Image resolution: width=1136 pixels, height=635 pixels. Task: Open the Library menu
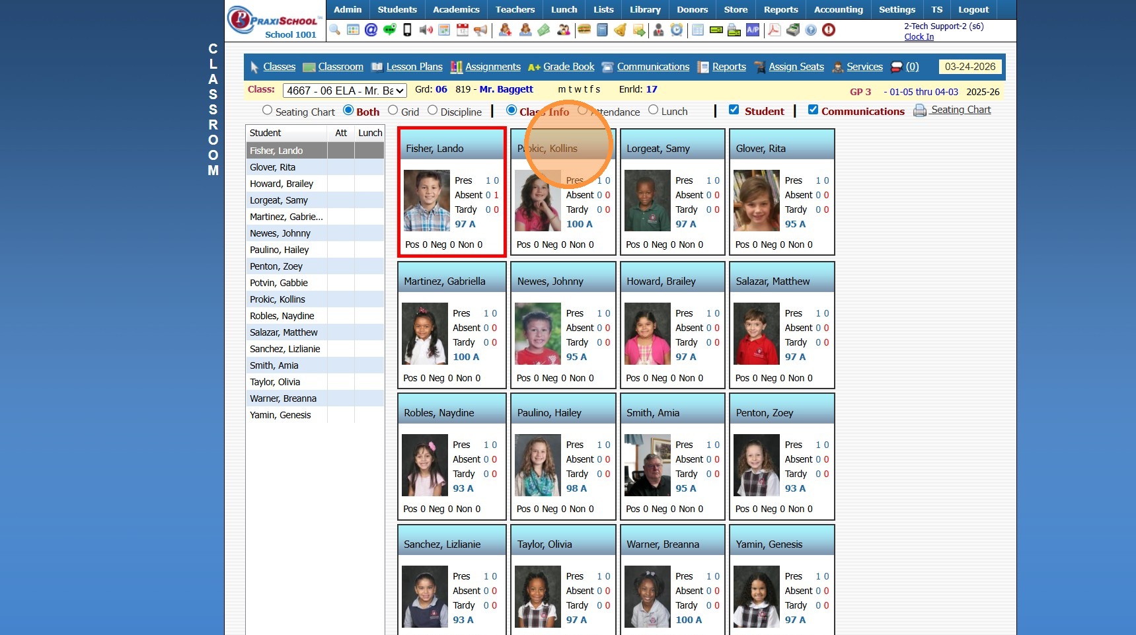(x=645, y=9)
